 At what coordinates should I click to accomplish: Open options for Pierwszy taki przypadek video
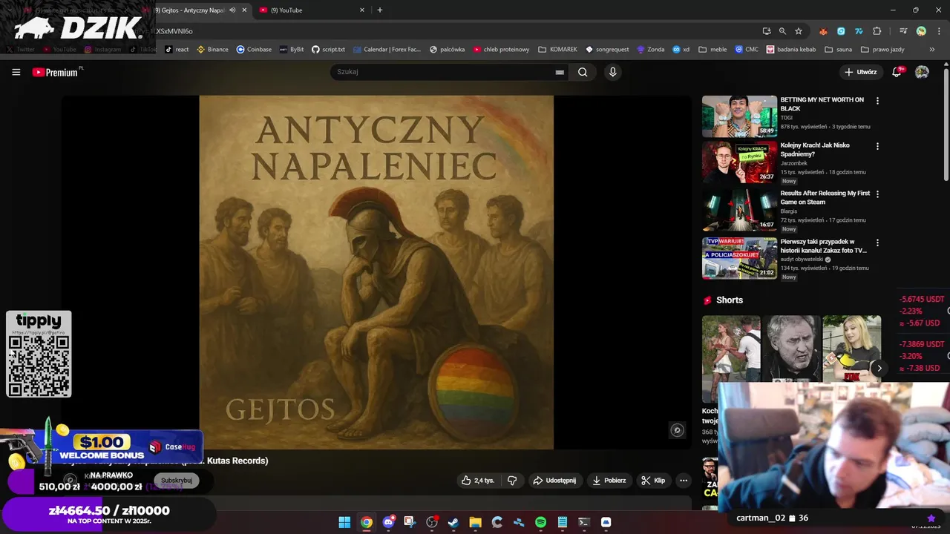pyautogui.click(x=877, y=243)
